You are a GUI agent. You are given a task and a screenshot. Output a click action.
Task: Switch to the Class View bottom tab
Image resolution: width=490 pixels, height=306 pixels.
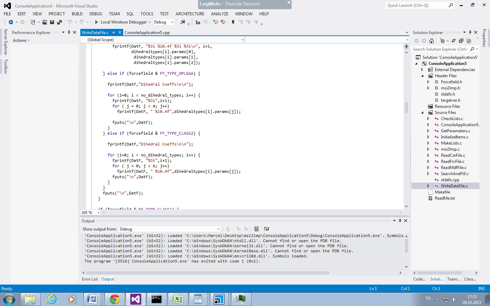point(470,279)
